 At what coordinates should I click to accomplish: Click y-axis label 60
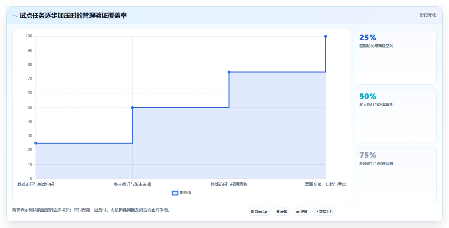coord(30,93)
